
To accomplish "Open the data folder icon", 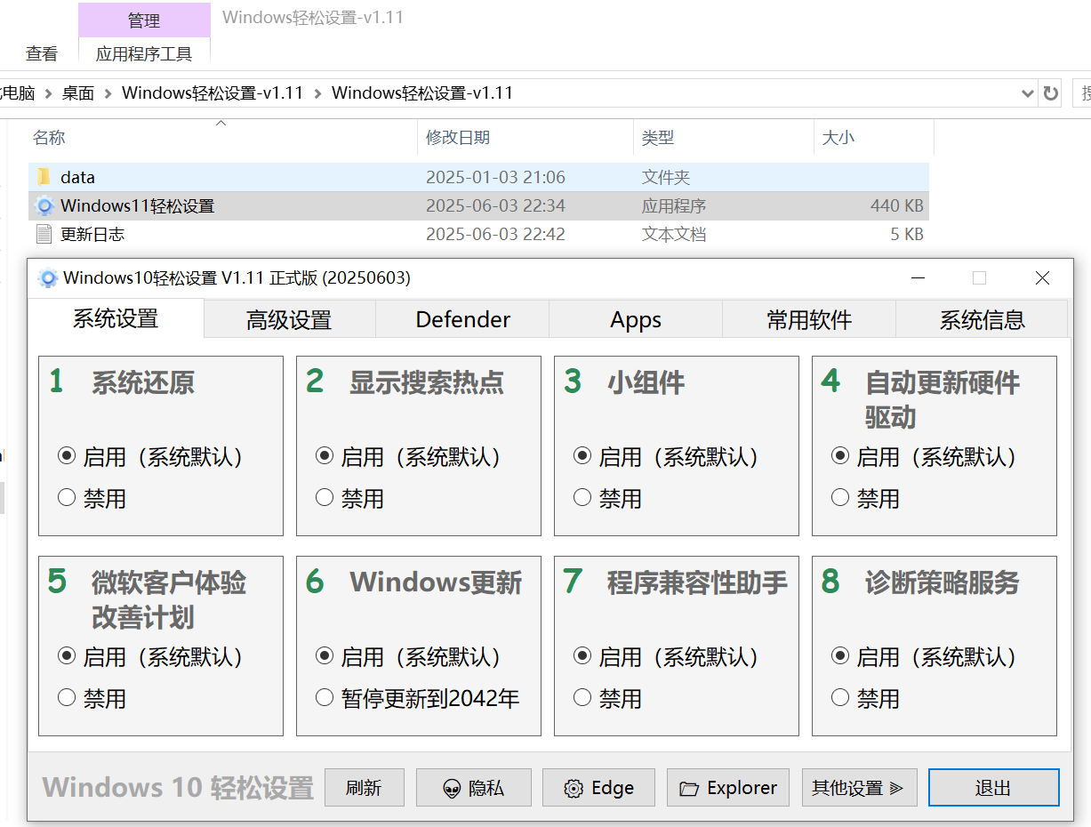I will pyautogui.click(x=44, y=177).
